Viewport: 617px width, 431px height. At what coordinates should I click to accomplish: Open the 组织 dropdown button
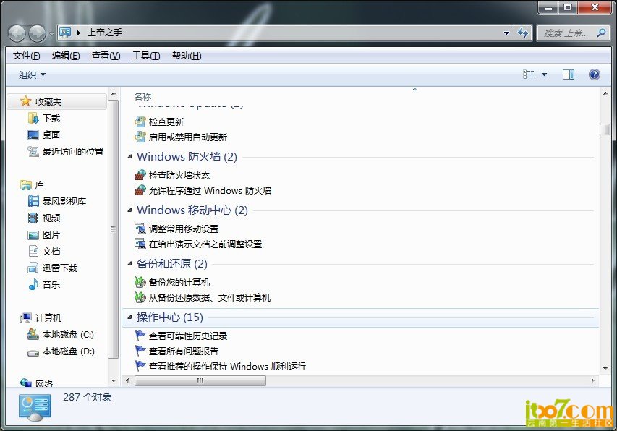point(32,74)
